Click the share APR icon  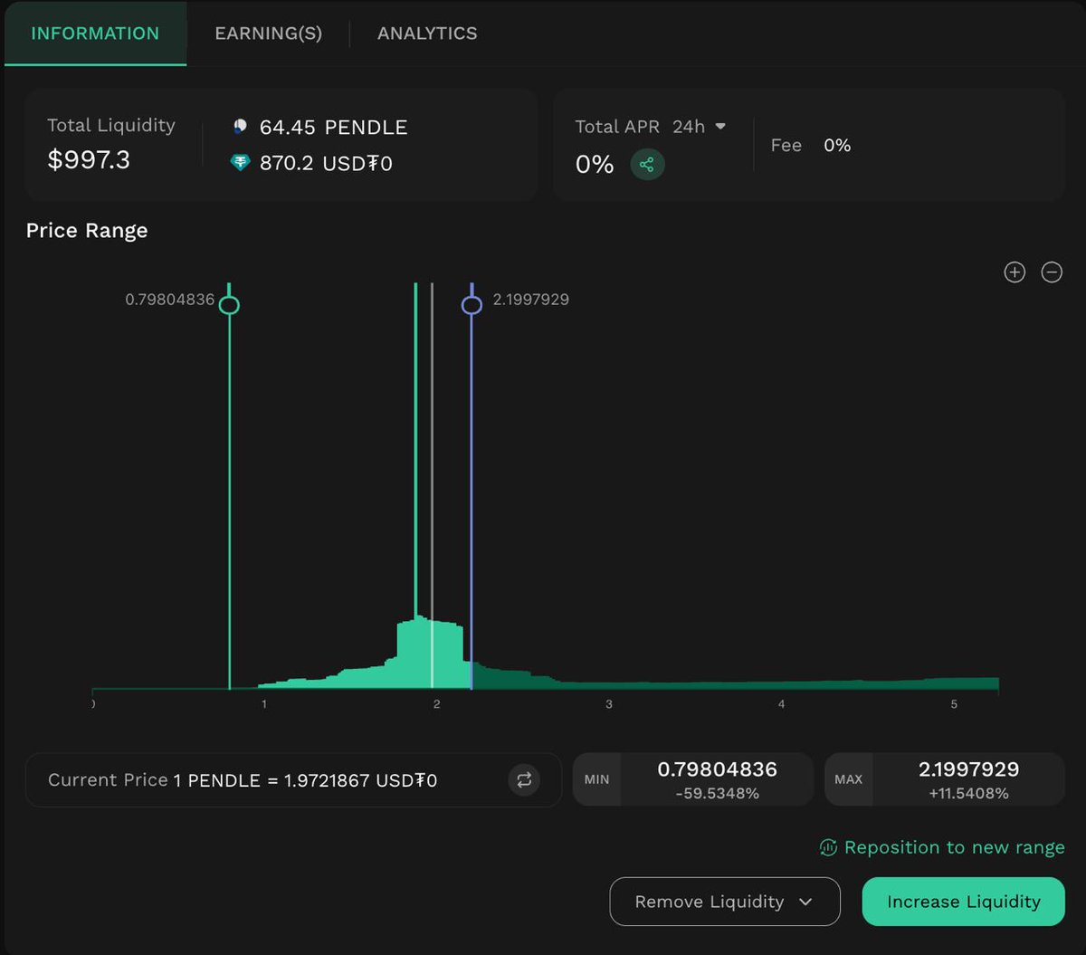point(647,165)
